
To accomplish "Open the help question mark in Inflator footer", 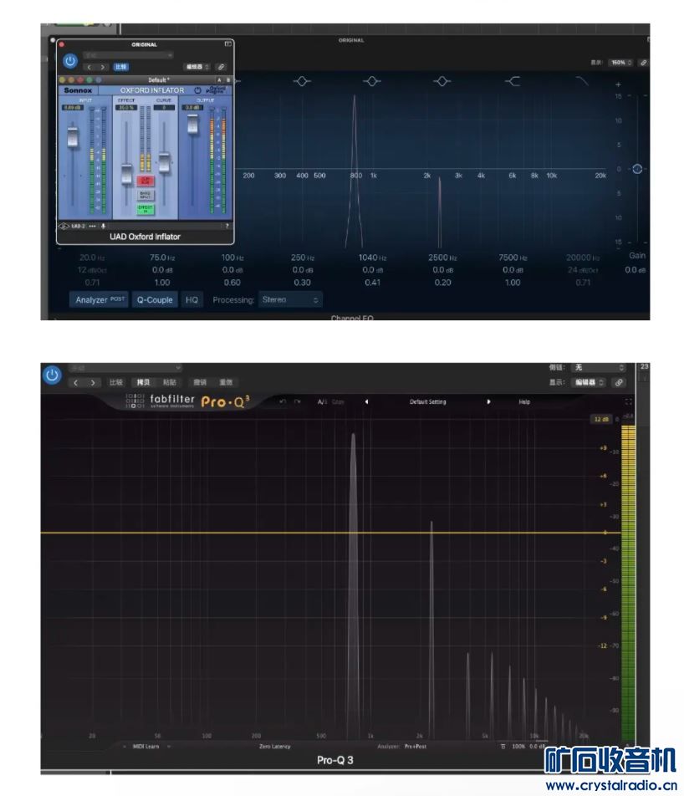I will click(227, 226).
